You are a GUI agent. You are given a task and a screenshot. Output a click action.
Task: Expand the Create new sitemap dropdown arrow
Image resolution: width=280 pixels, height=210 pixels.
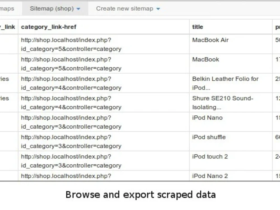pos(158,9)
